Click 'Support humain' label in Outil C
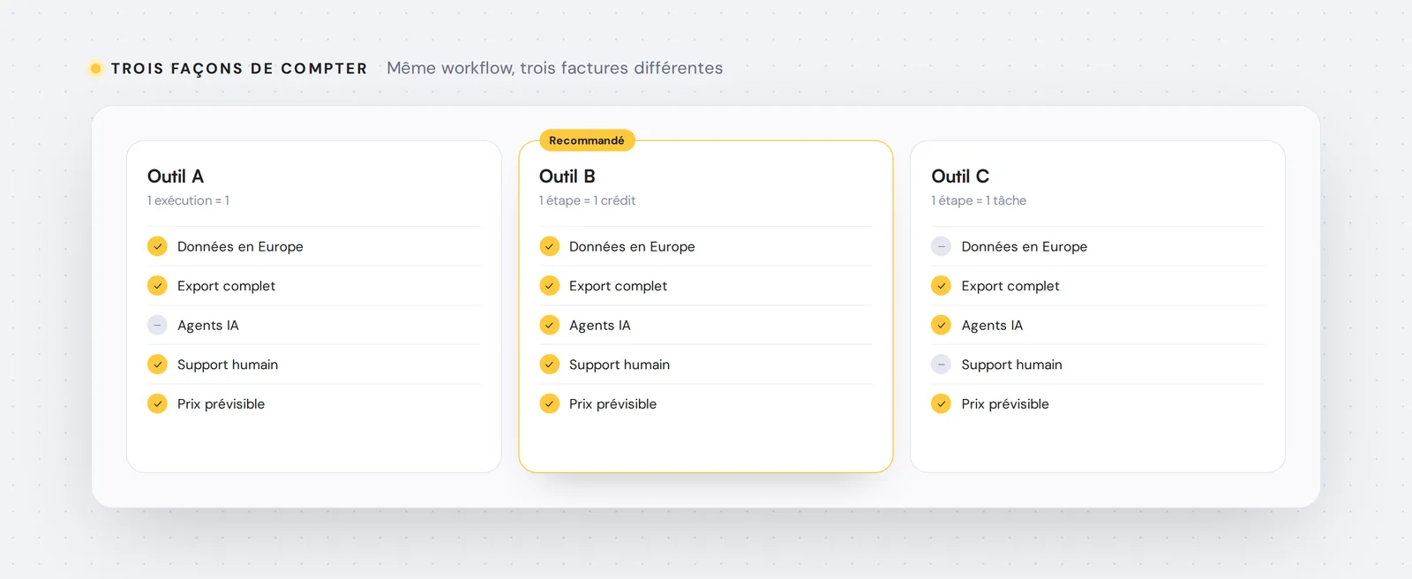This screenshot has width=1412, height=579. click(x=1012, y=365)
